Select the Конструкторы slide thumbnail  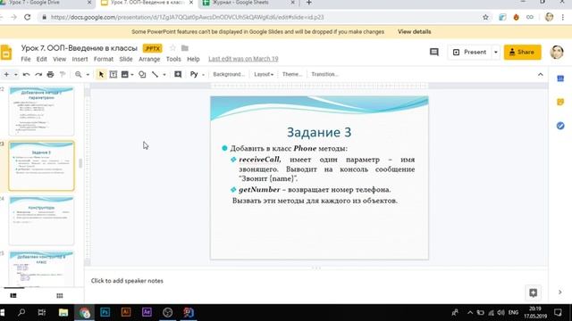coord(41,220)
